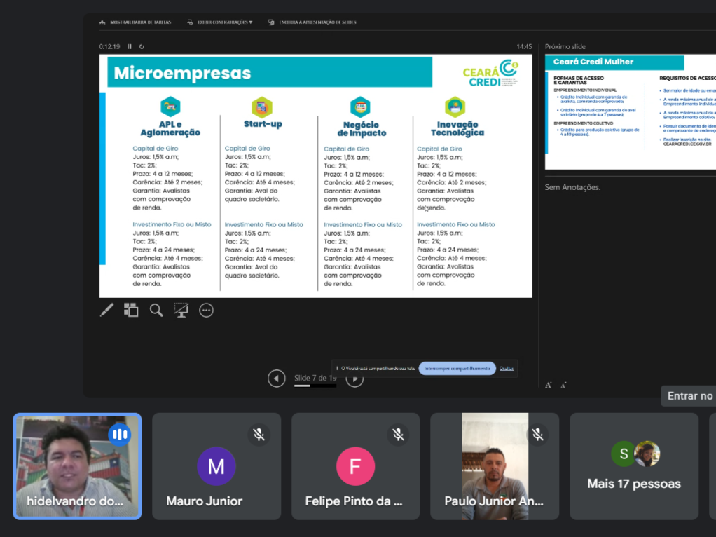Click the elapsed timer 0:12:19
Screen dimensions: 716x537
109,46
